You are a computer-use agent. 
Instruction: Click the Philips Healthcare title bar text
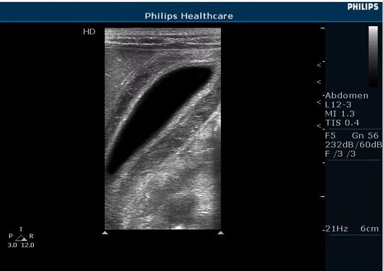[x=189, y=16]
